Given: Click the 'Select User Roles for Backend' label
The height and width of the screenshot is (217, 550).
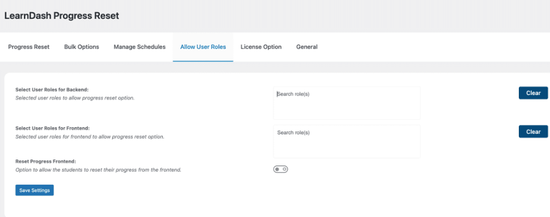Looking at the screenshot, I should [52, 90].
